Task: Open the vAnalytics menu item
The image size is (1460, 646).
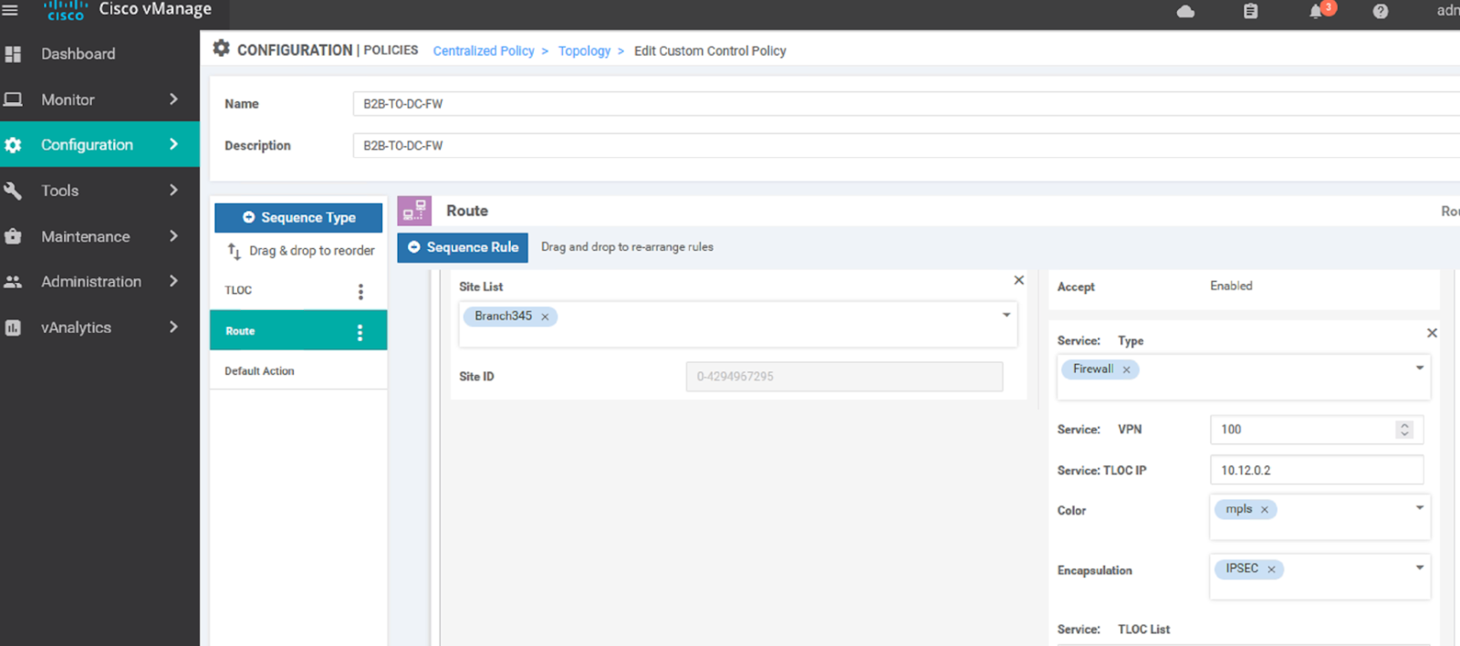Action: tap(99, 328)
